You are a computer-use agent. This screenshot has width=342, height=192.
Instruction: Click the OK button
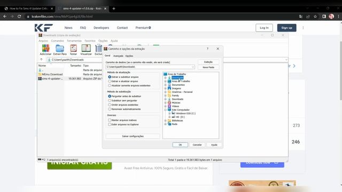[180, 145]
